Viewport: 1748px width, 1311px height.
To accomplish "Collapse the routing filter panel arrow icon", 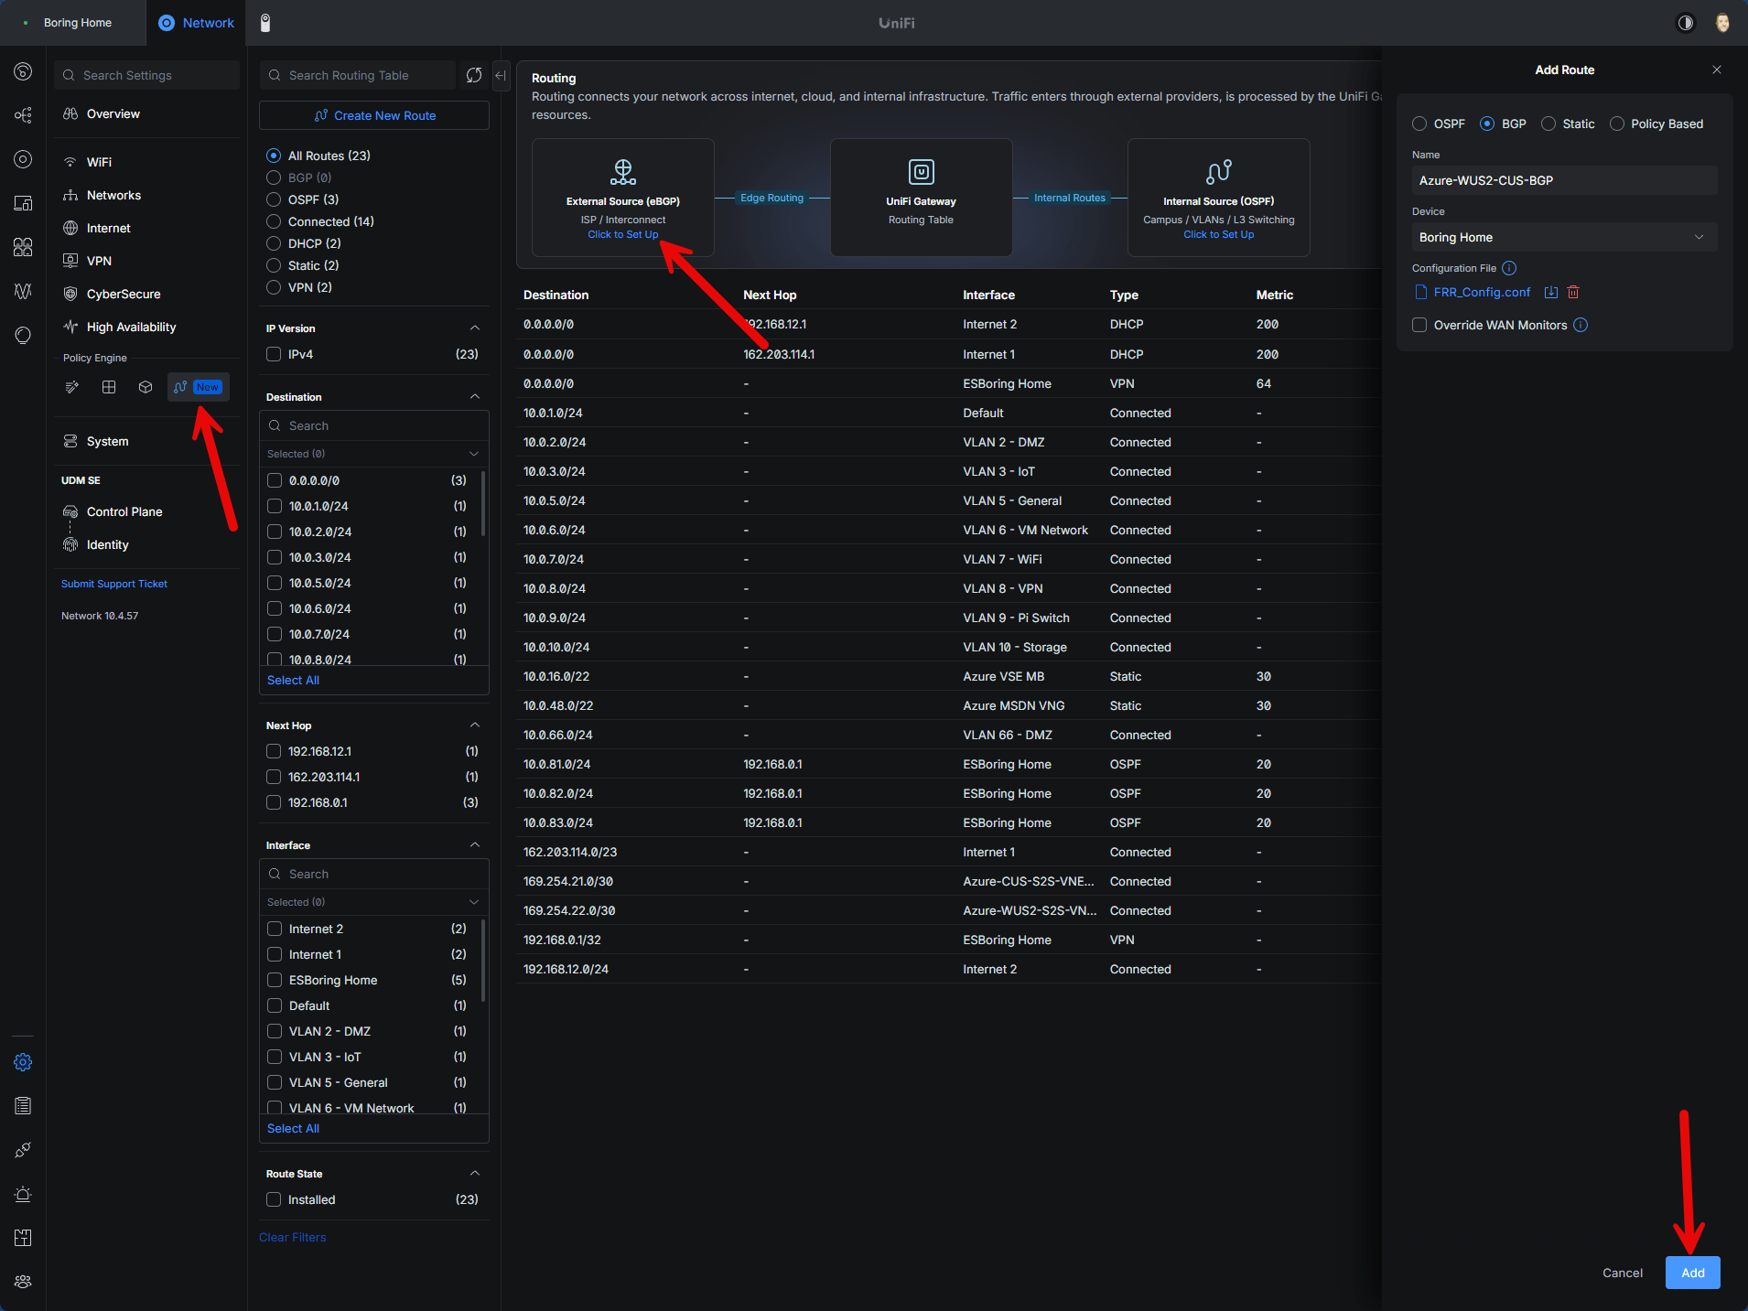I will click(501, 75).
